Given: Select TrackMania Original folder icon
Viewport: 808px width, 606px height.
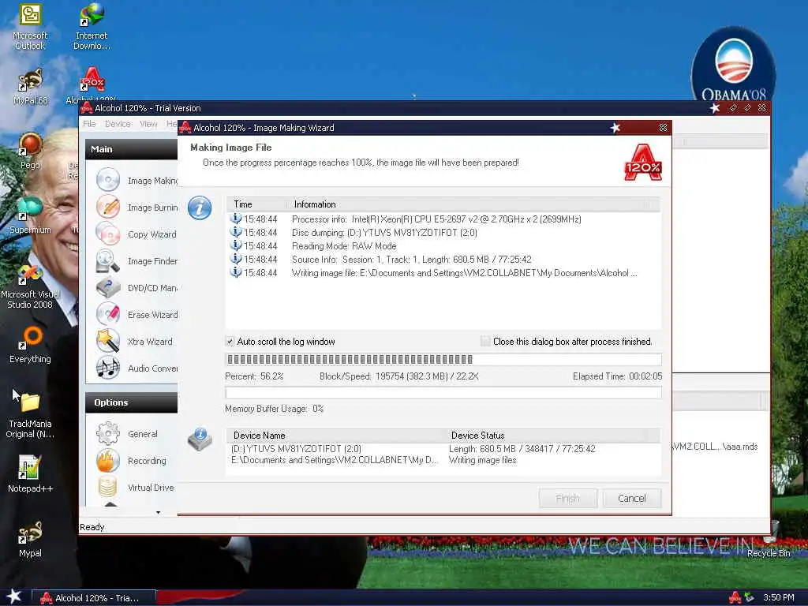Looking at the screenshot, I should point(30,415).
